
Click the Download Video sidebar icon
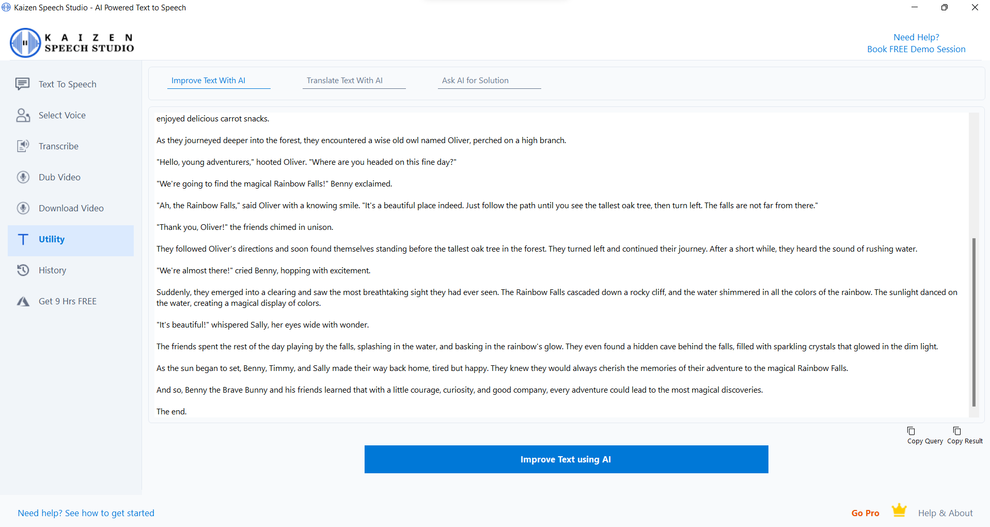(x=23, y=208)
